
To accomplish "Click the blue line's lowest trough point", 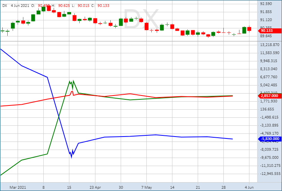I will [71, 157].
